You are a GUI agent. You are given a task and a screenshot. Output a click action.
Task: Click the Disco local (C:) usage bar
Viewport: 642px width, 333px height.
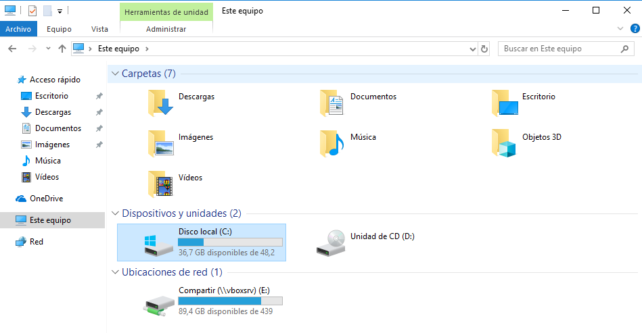230,242
